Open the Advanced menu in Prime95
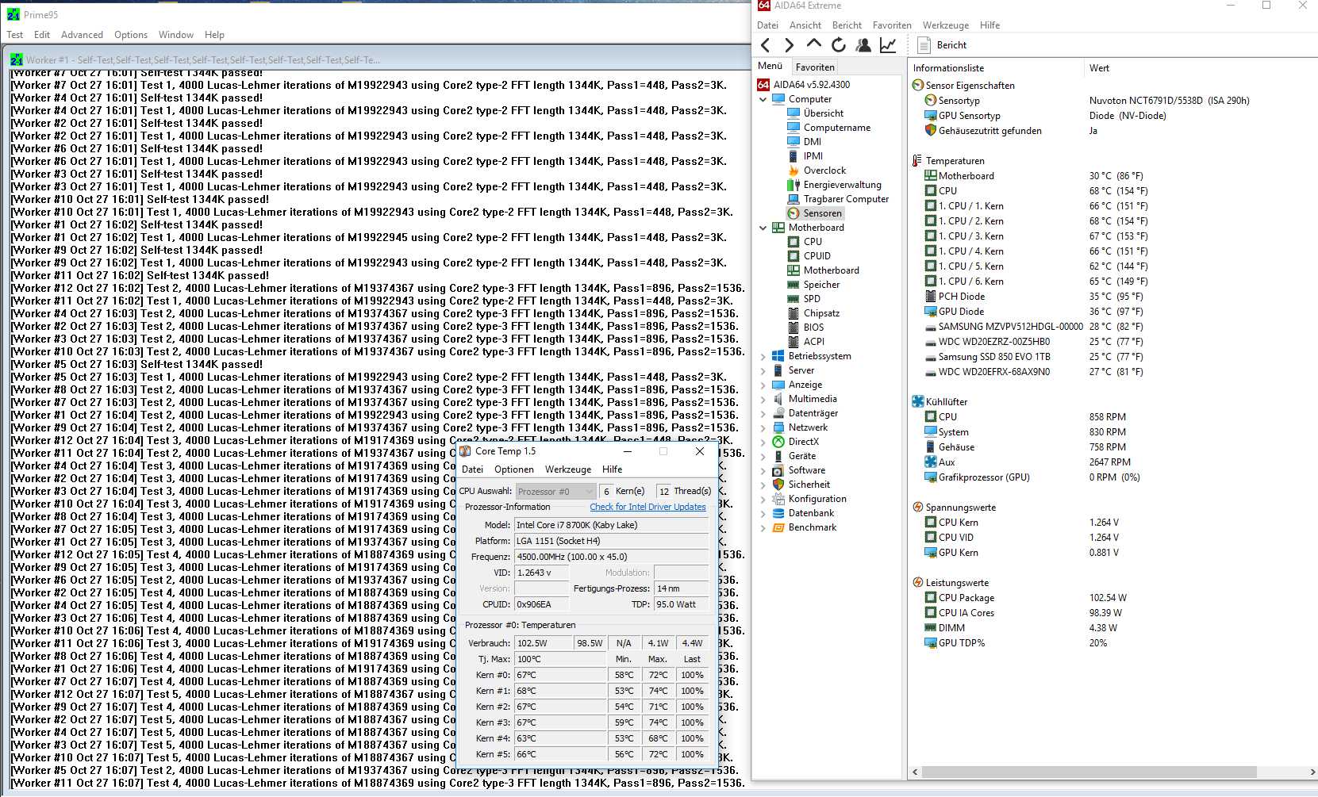Image resolution: width=1318 pixels, height=797 pixels. coord(82,35)
